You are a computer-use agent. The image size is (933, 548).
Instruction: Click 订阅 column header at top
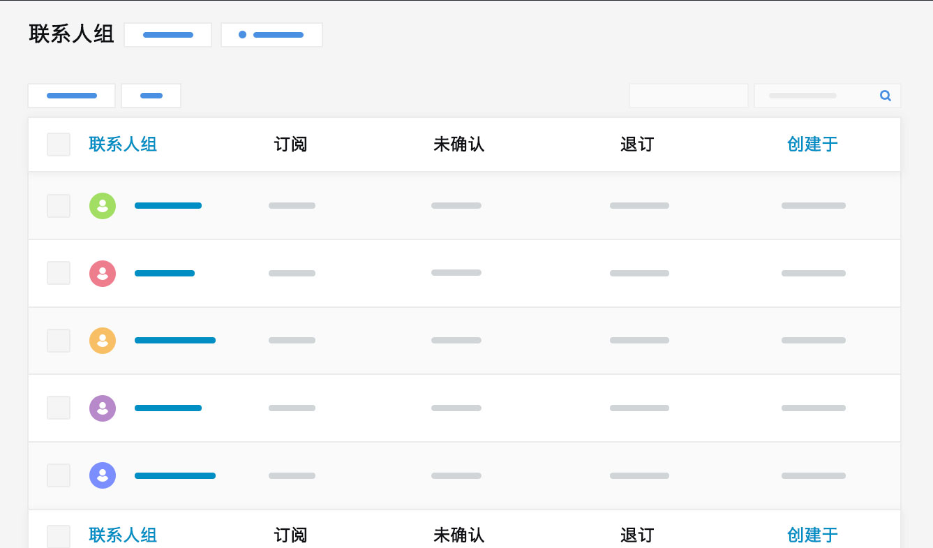[290, 145]
